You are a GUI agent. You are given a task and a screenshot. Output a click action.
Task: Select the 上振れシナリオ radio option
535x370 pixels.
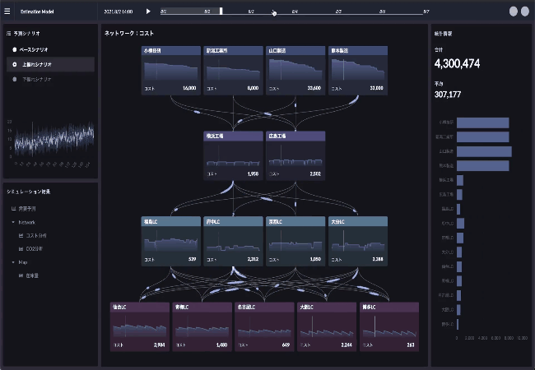15,64
